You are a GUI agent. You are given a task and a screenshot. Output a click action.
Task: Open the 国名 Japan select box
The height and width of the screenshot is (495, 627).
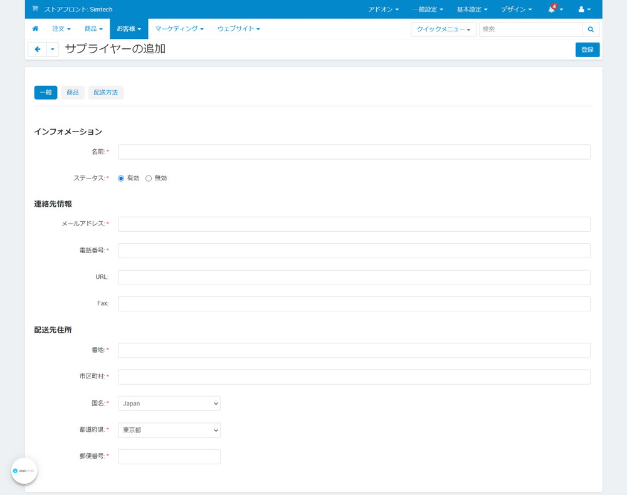(169, 404)
